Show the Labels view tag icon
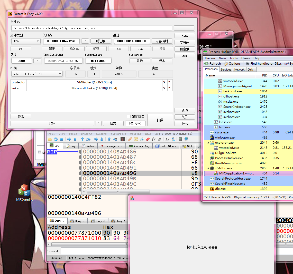 pos(142,139)
